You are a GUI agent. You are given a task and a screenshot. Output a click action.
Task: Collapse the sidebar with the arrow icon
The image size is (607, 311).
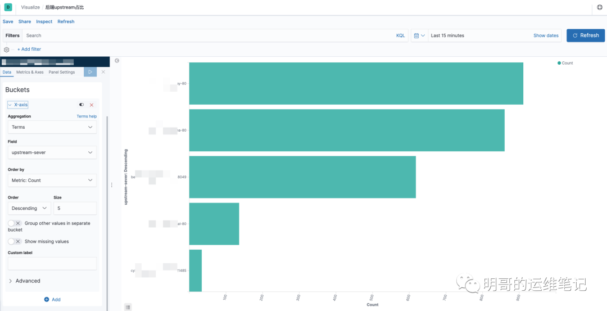117,60
